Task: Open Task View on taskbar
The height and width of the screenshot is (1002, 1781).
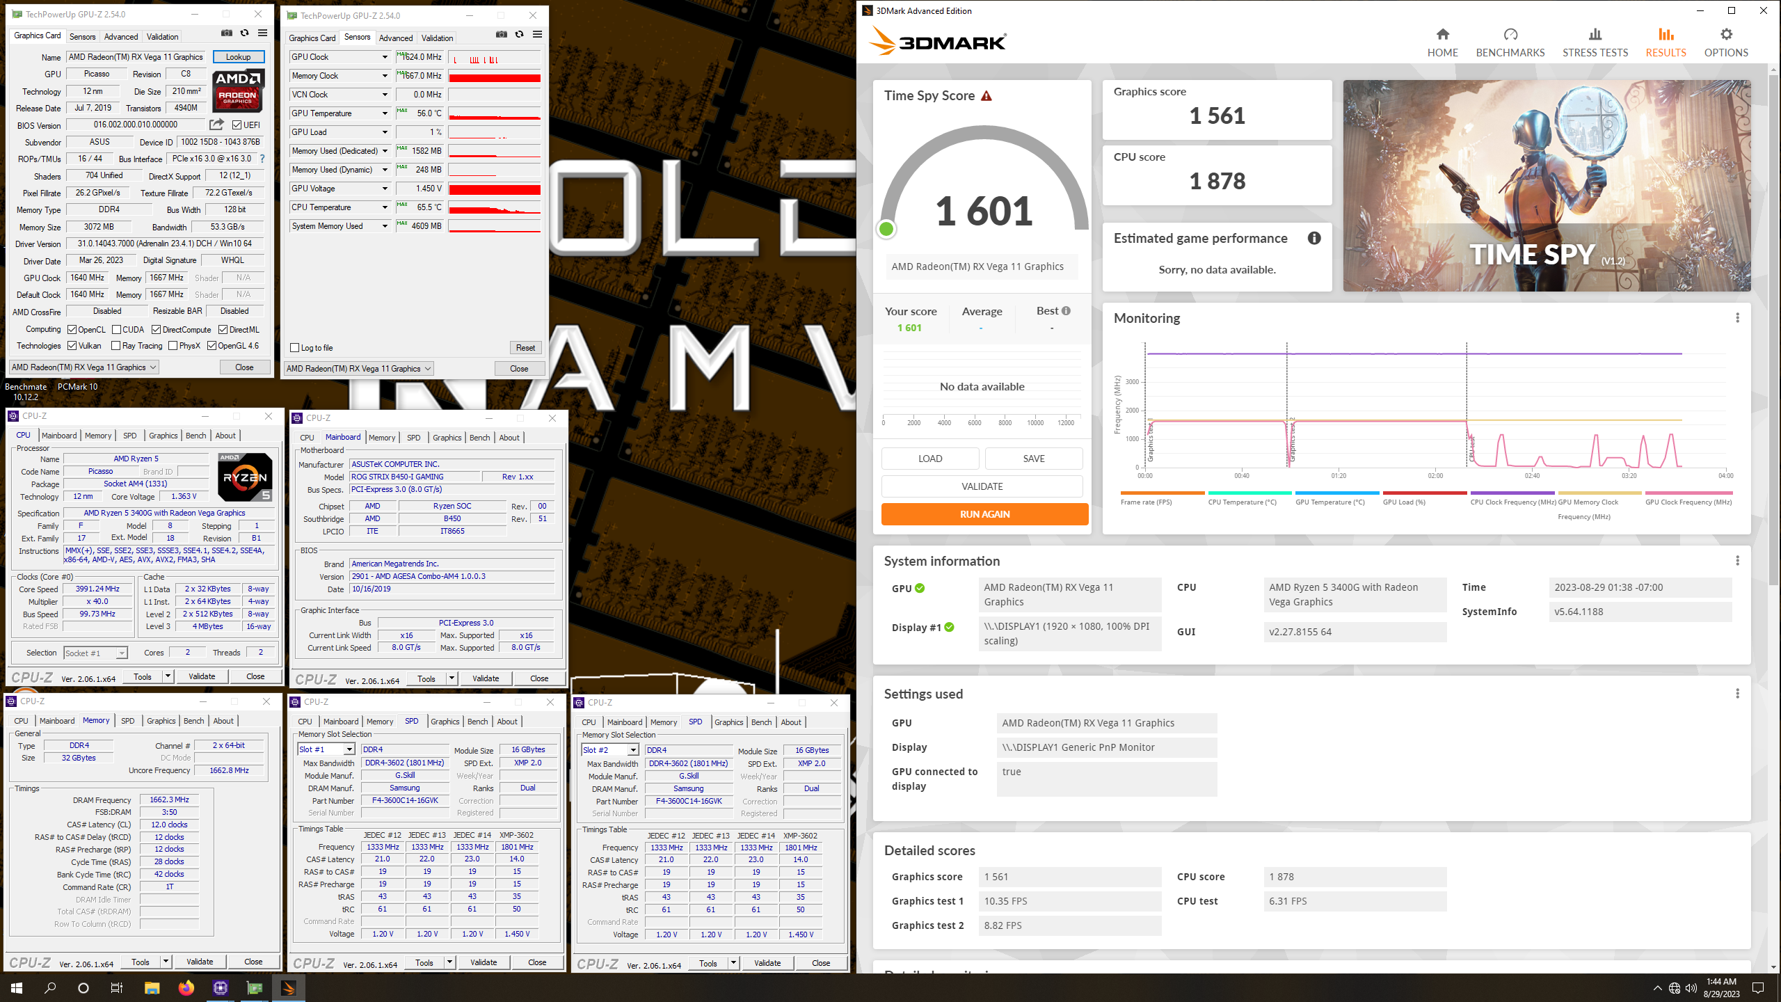Action: click(117, 987)
